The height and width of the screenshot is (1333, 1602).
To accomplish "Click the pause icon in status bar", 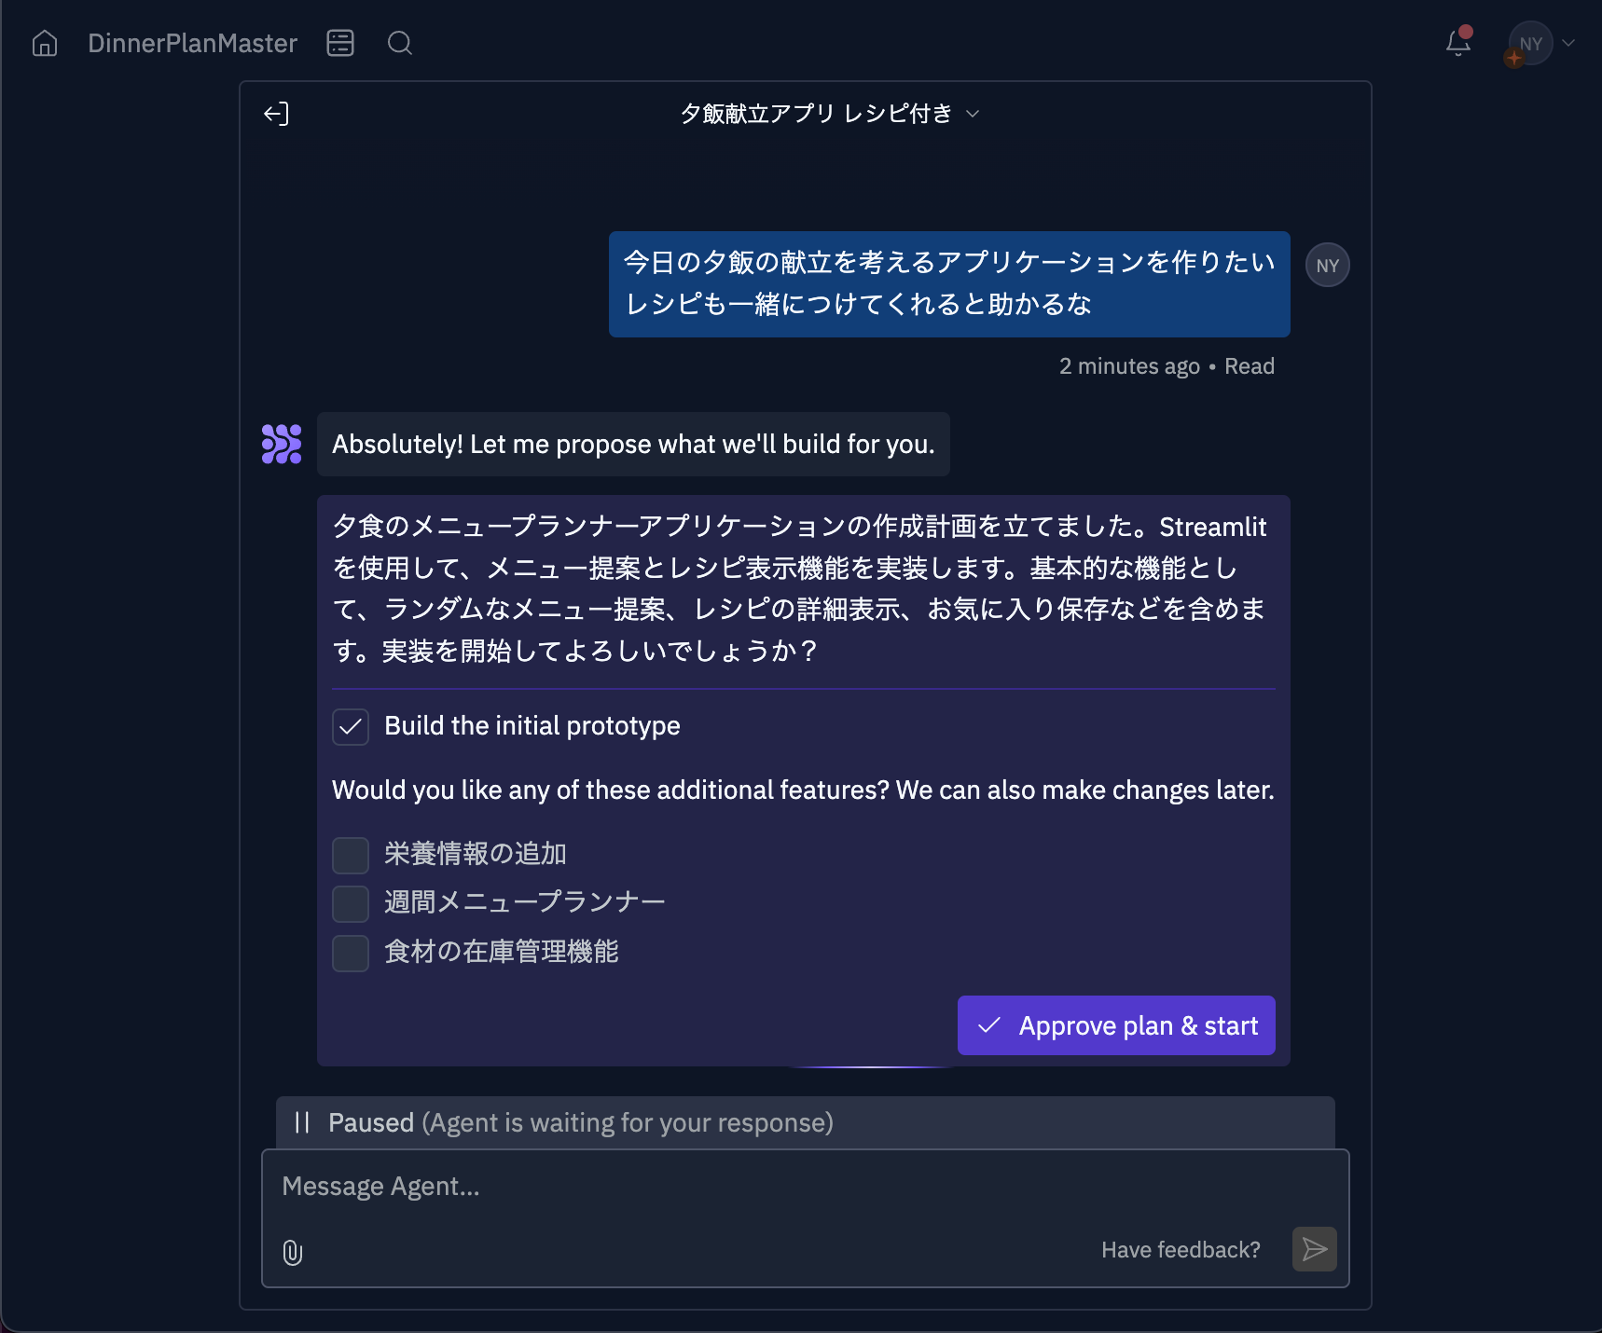I will click(302, 1122).
